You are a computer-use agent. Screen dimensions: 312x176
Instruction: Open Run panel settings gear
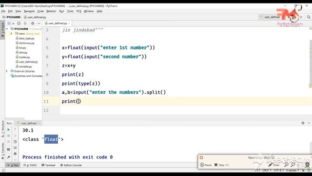(x=303, y=123)
